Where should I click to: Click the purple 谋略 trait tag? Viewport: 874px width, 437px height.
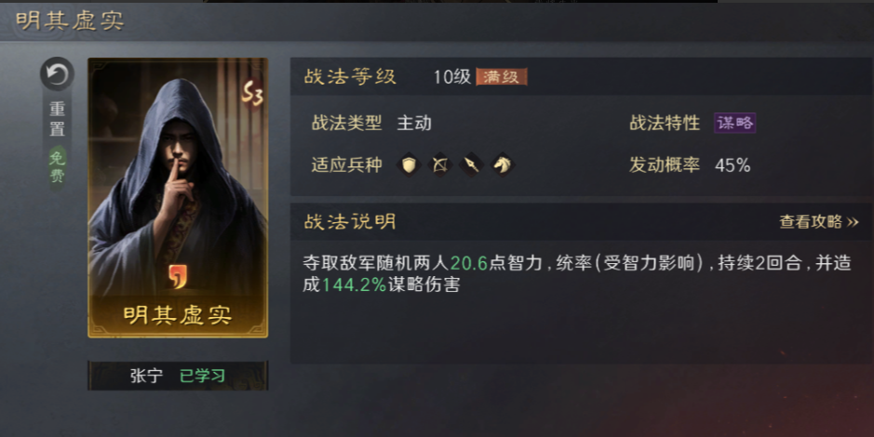pyautogui.click(x=734, y=123)
